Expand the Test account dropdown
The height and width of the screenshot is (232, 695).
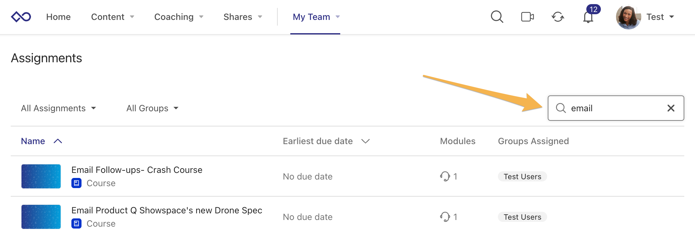click(x=660, y=17)
